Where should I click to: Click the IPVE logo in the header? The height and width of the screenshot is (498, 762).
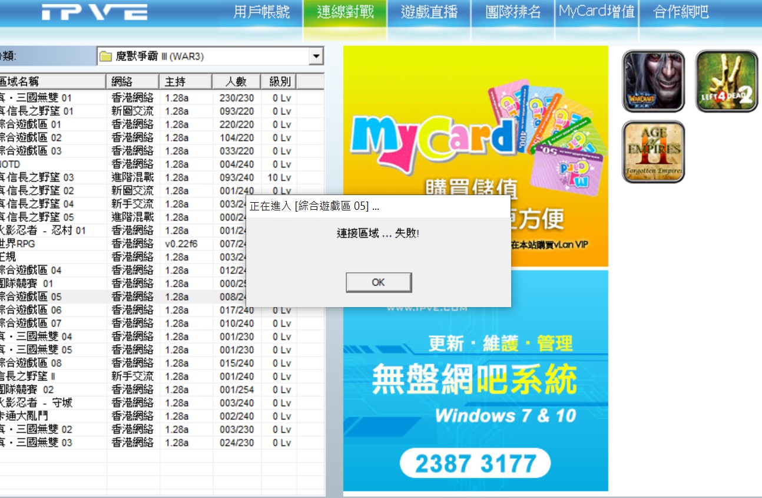coord(94,12)
